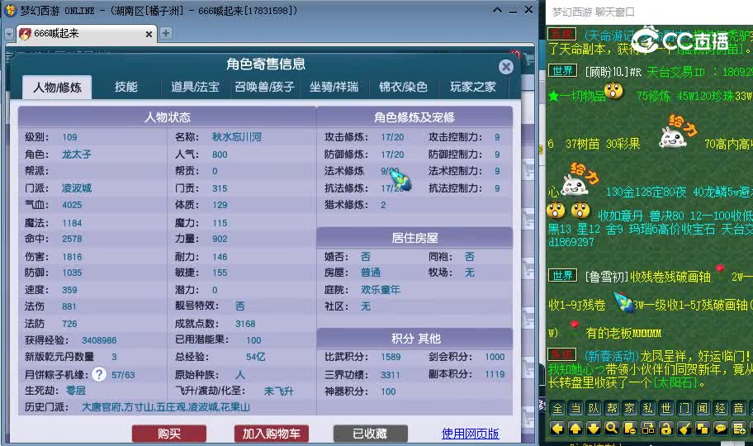Click the 三界功绩 value 3311
753x446 pixels.
[x=390, y=375]
